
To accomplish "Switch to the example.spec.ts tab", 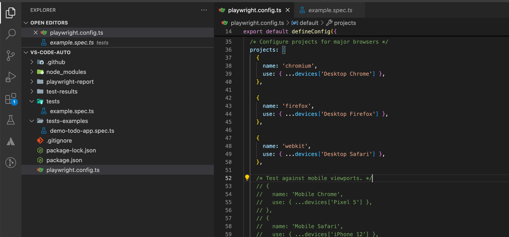I will pos(330,10).
